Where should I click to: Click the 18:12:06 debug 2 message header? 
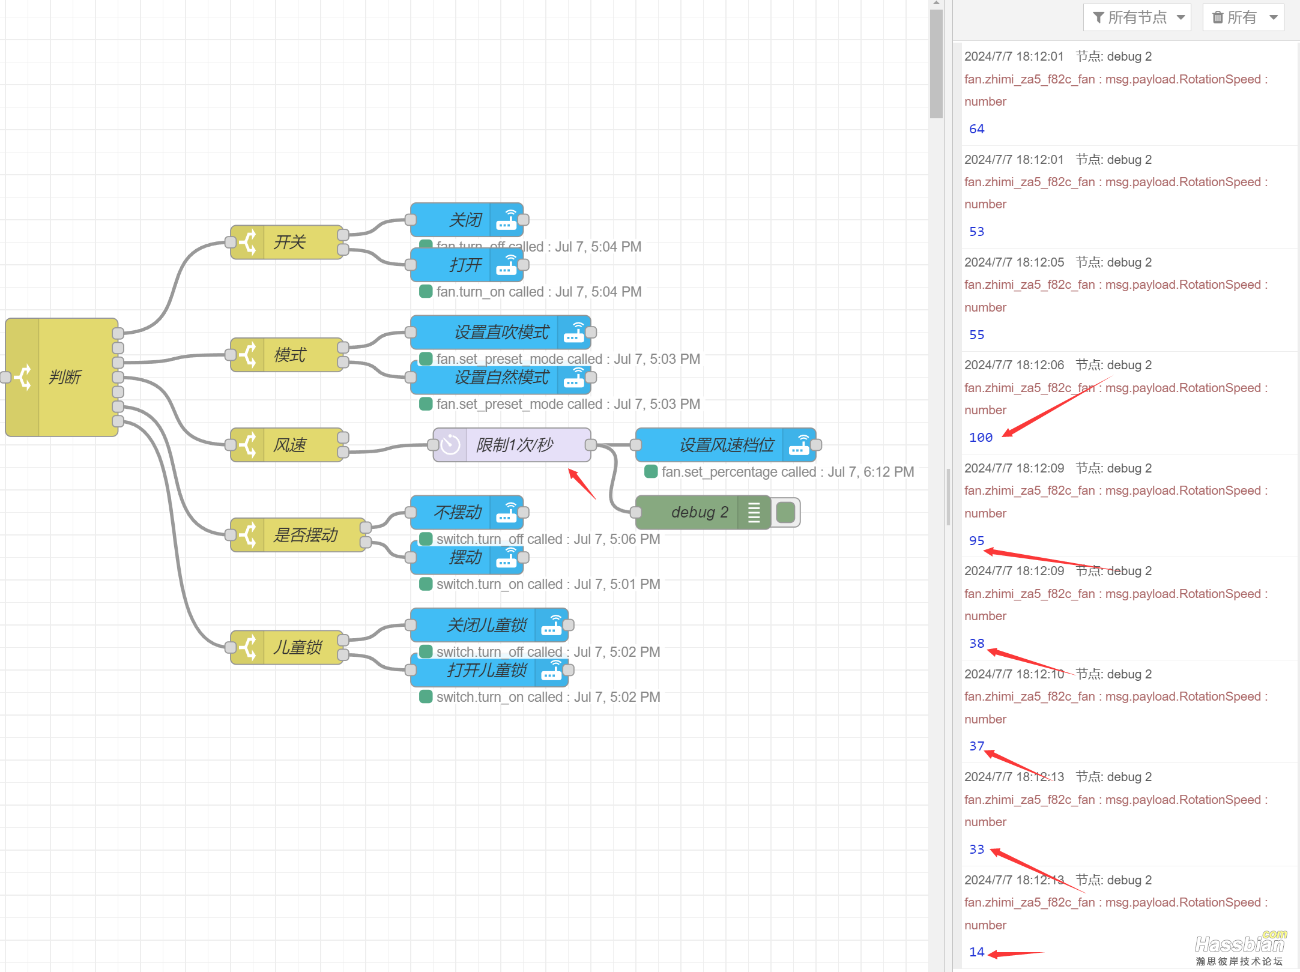tap(1058, 365)
